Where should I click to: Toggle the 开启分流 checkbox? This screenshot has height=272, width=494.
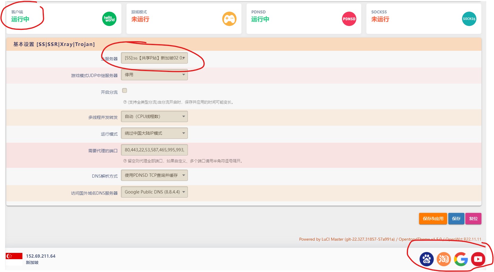point(125,90)
